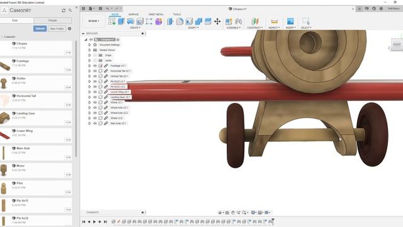Hide the Lower Wing component
The image size is (403, 227).
(x=95, y=92)
